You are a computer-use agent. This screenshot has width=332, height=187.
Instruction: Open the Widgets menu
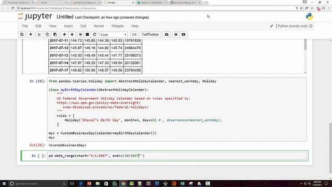coord(118,26)
